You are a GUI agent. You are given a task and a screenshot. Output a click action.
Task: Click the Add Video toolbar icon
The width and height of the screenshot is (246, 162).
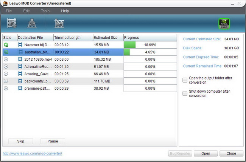[12, 23]
